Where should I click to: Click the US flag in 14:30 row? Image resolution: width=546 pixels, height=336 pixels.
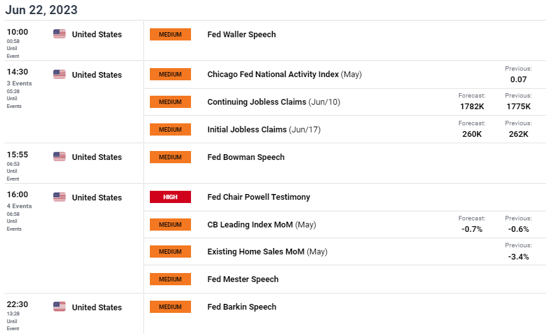tap(59, 75)
